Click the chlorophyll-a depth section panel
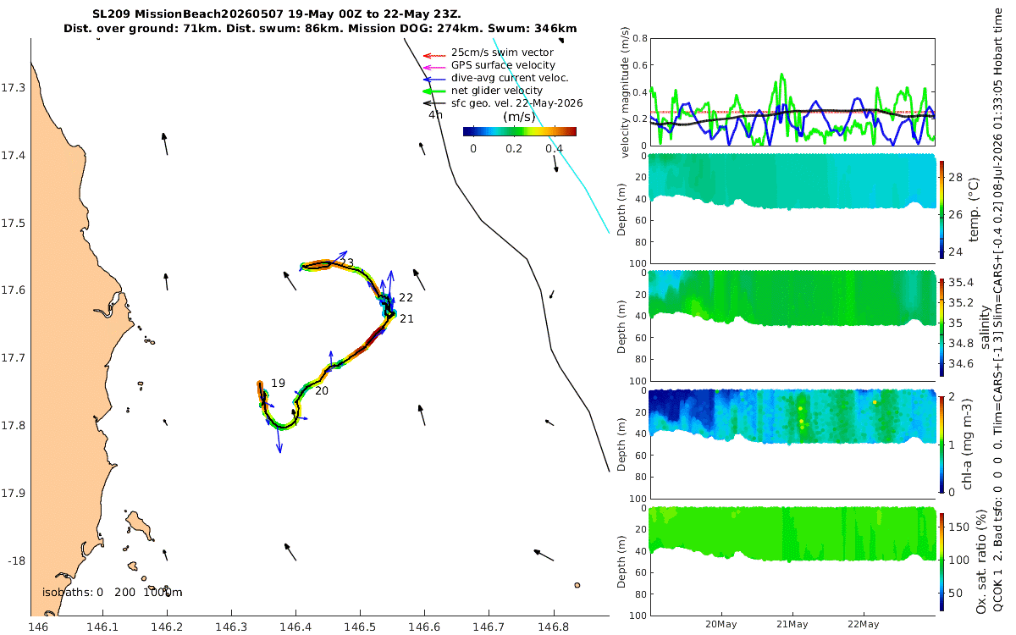1016x635 pixels. (x=791, y=444)
